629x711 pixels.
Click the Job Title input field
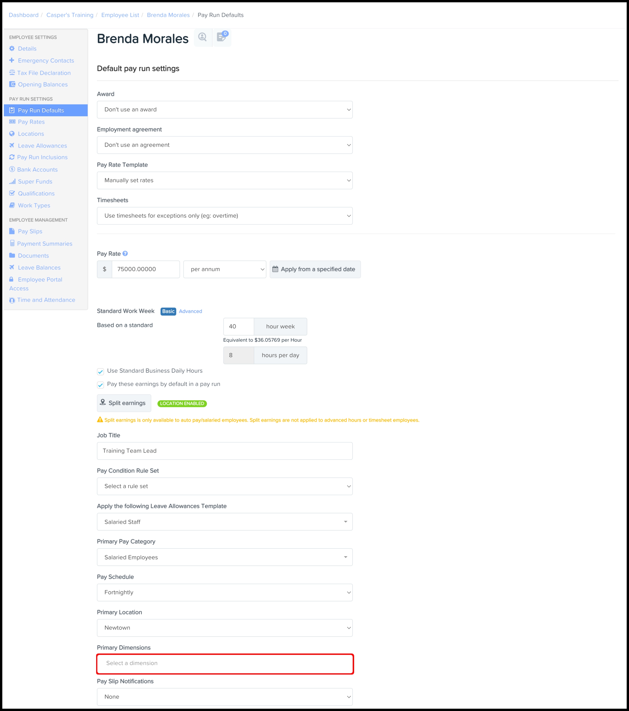point(224,451)
